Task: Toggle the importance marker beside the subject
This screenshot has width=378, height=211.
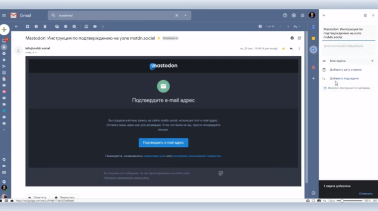Action: 159,38
